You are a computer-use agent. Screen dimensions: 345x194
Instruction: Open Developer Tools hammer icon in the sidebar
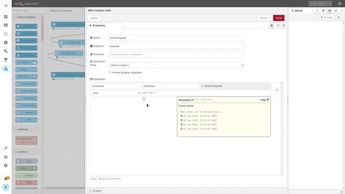pos(6,148)
